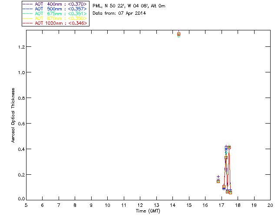Click the x-axis tick label 17
Image resolution: width=278 pixels, height=222 pixels.
point(222,205)
